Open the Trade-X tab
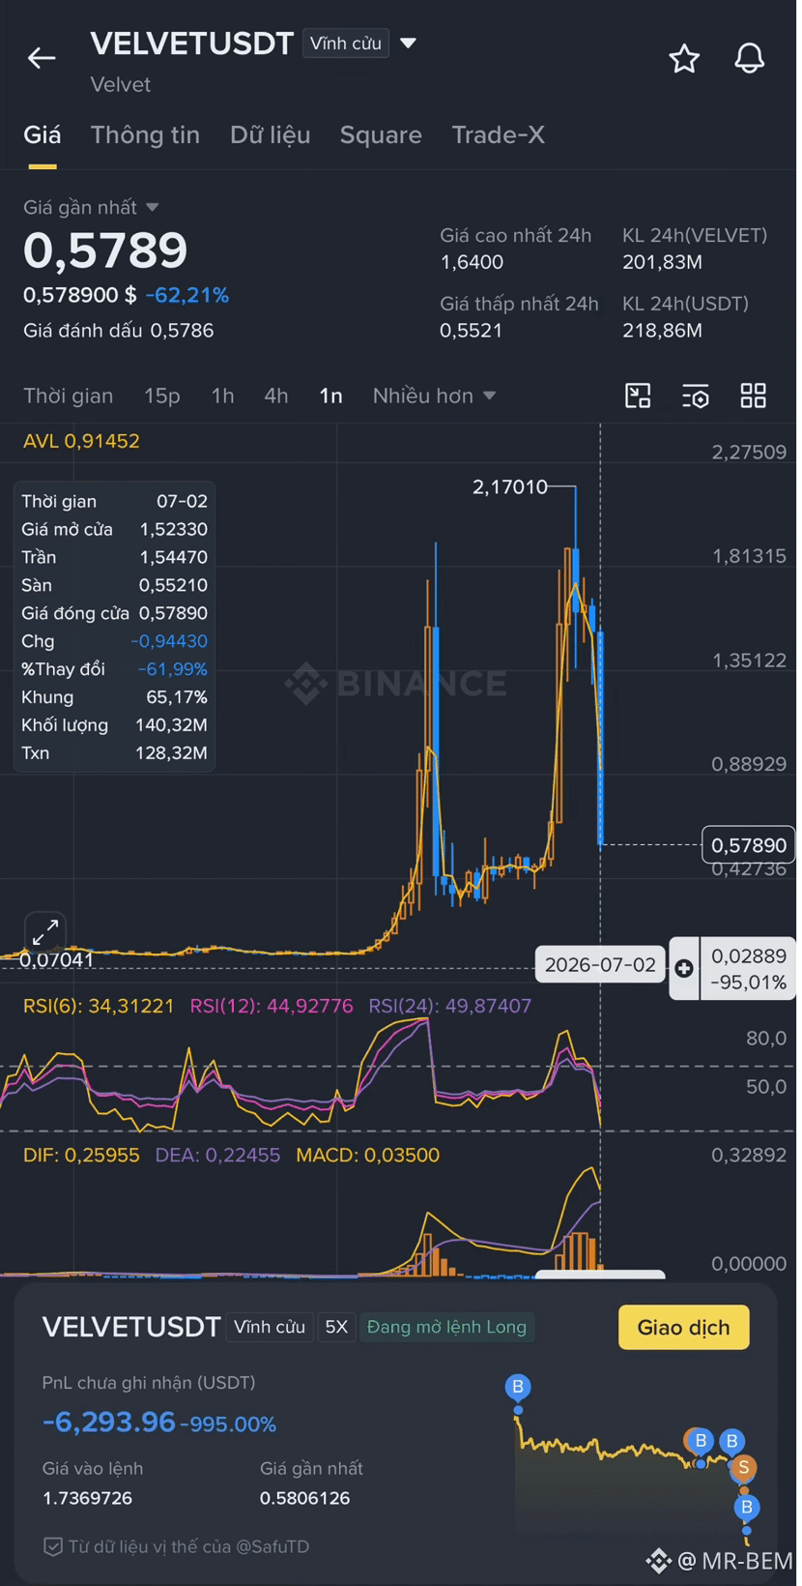 pyautogui.click(x=498, y=134)
